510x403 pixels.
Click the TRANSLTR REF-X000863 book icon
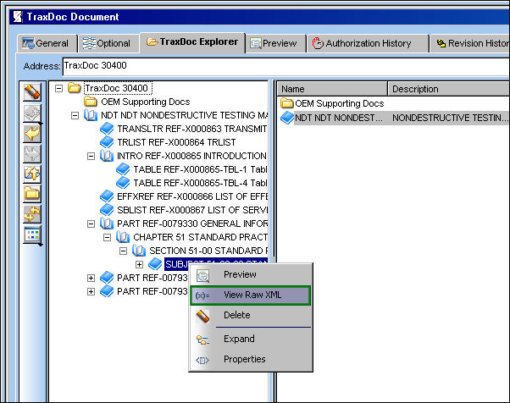(107, 129)
